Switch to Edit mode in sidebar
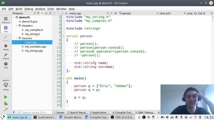The image size is (214, 120). 6,29
